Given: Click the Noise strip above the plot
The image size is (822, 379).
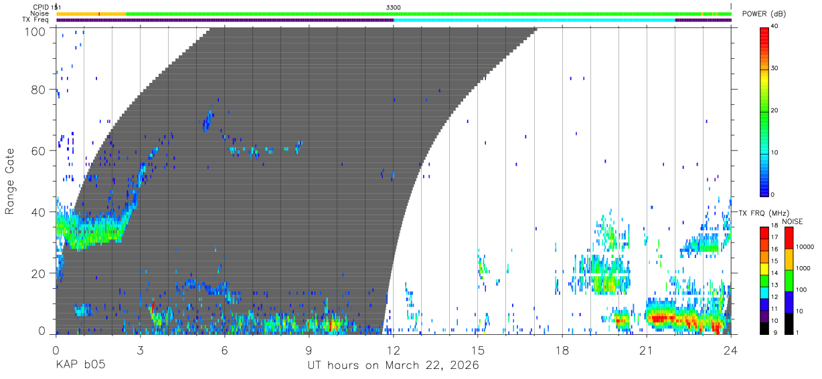Looking at the screenshot, I should [394, 13].
